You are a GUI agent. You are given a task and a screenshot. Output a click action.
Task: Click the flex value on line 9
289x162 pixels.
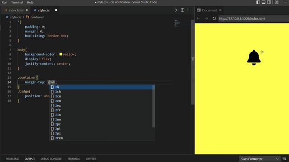[46, 59]
